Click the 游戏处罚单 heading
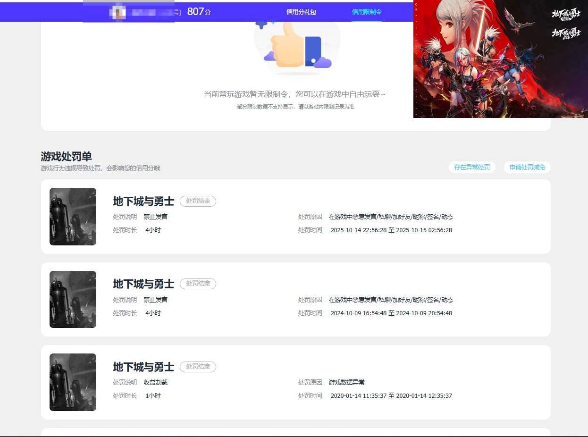Image resolution: width=588 pixels, height=437 pixels. pyautogui.click(x=66, y=157)
